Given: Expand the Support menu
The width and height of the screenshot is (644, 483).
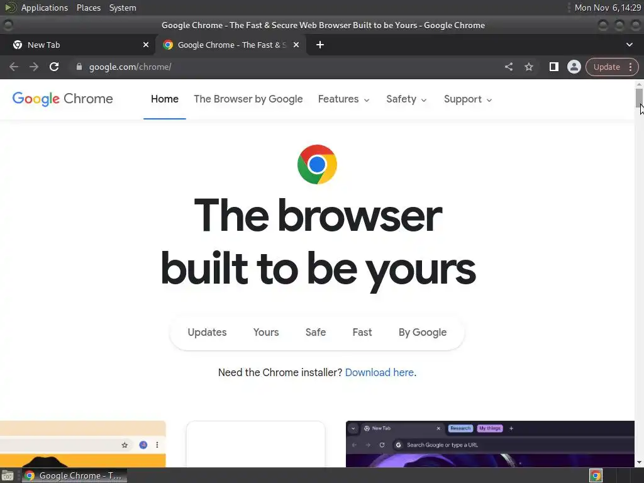Looking at the screenshot, I should [468, 99].
